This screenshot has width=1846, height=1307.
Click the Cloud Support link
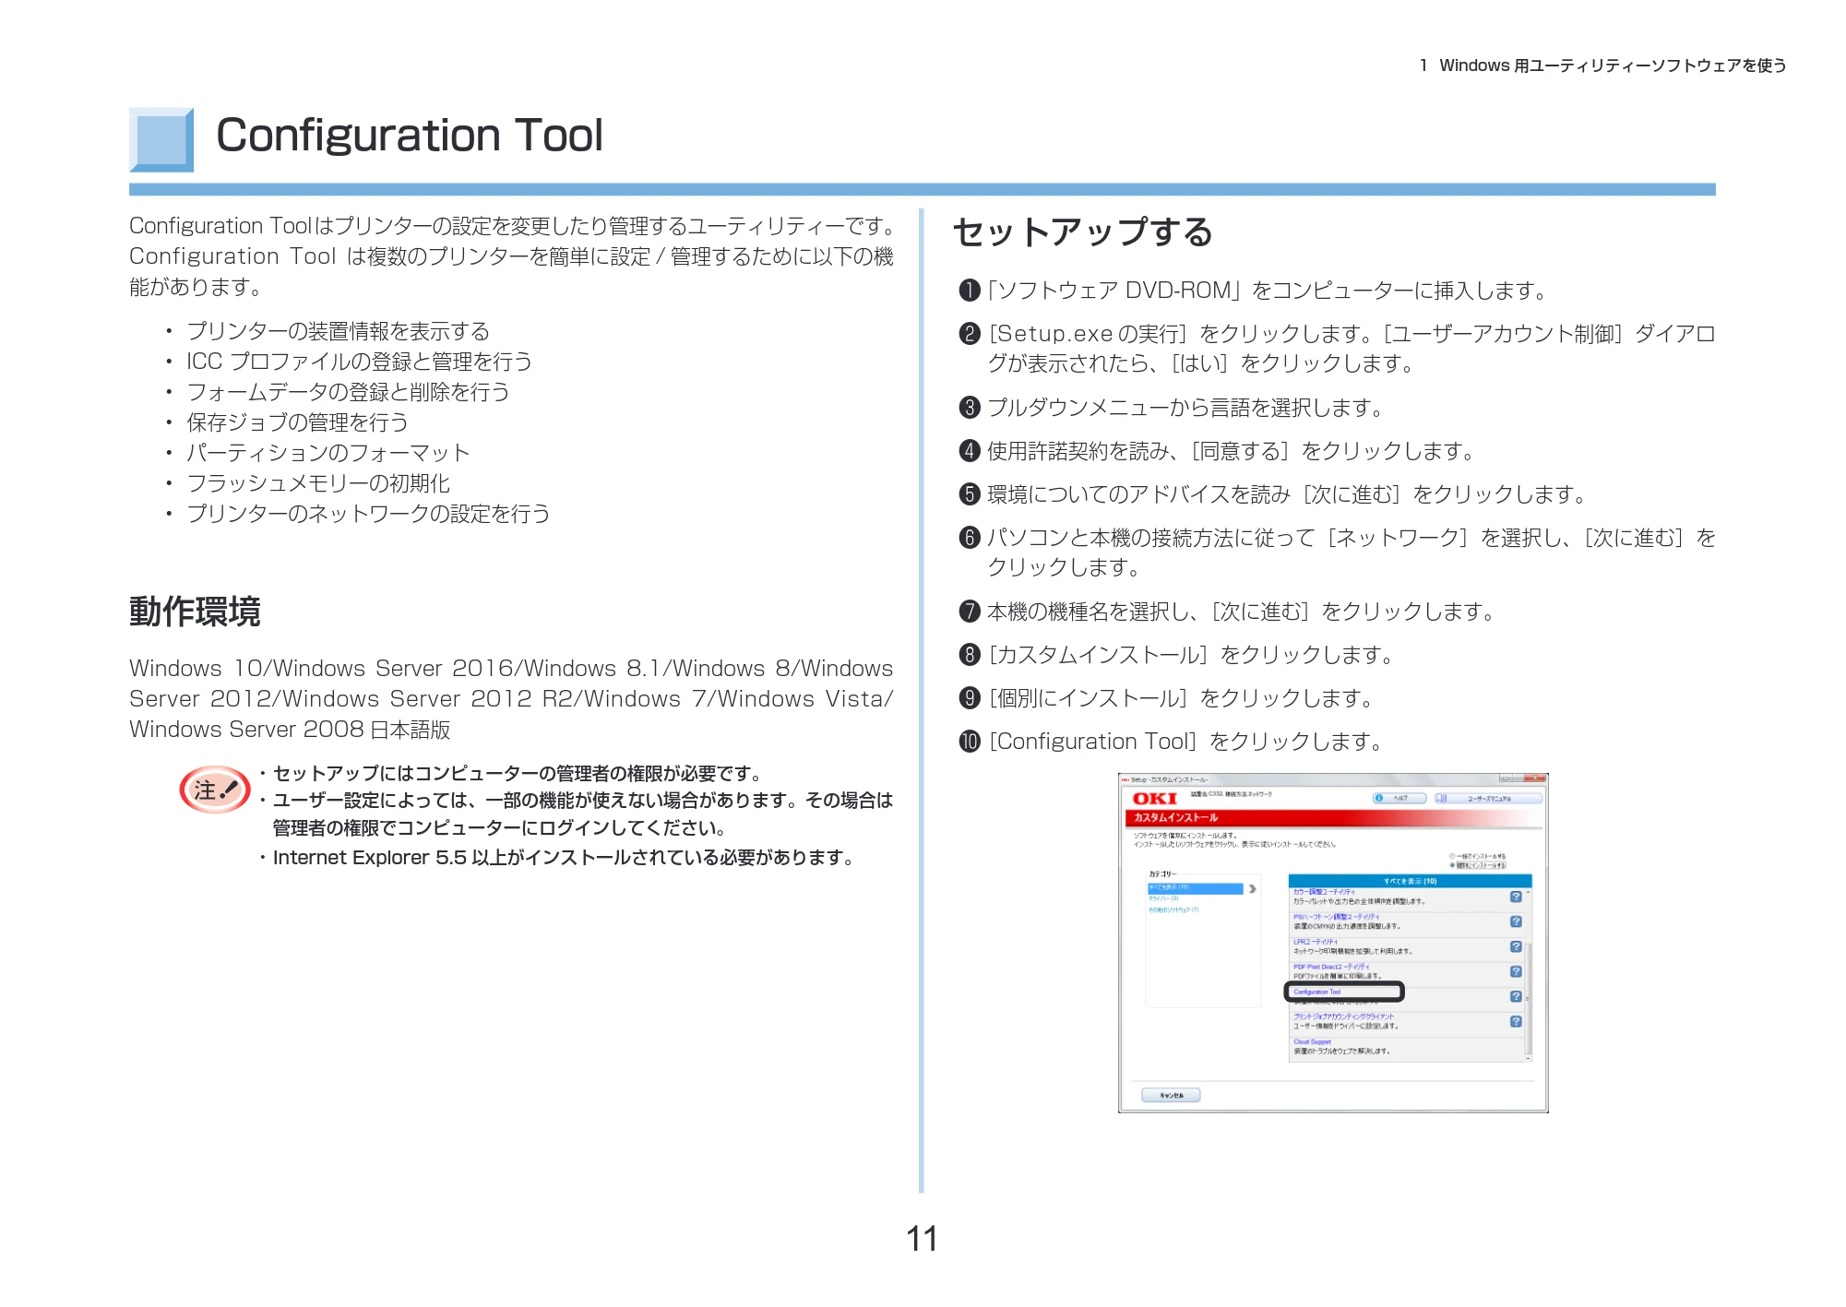coord(1312,1041)
